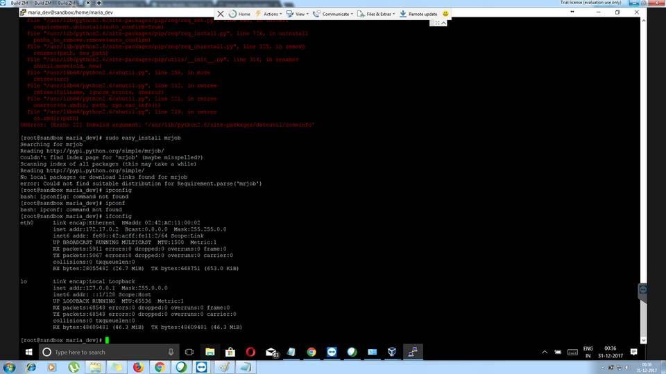
Task: Switch to the first Build ZM tab
Action: pos(19,3)
